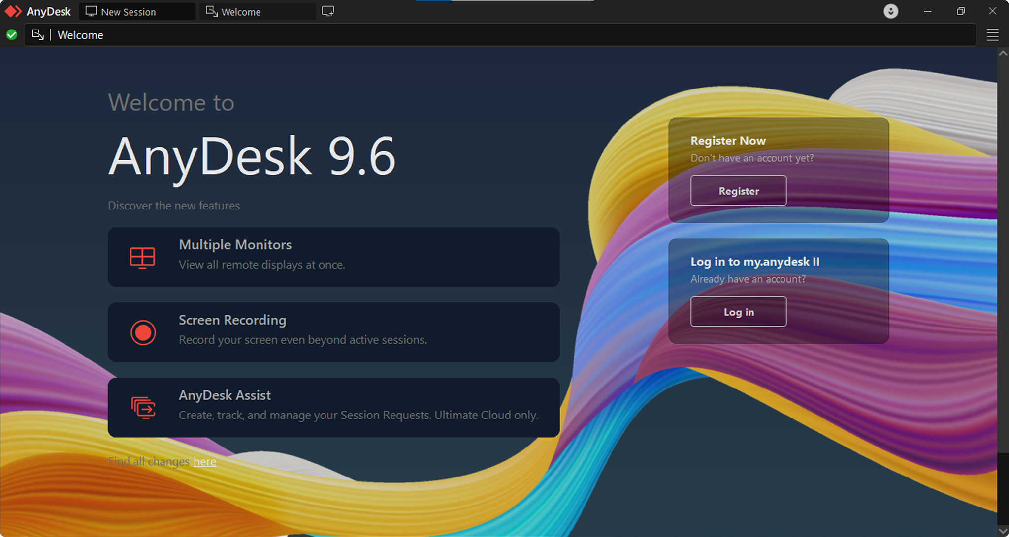Click the Welcome address input field

[500, 35]
